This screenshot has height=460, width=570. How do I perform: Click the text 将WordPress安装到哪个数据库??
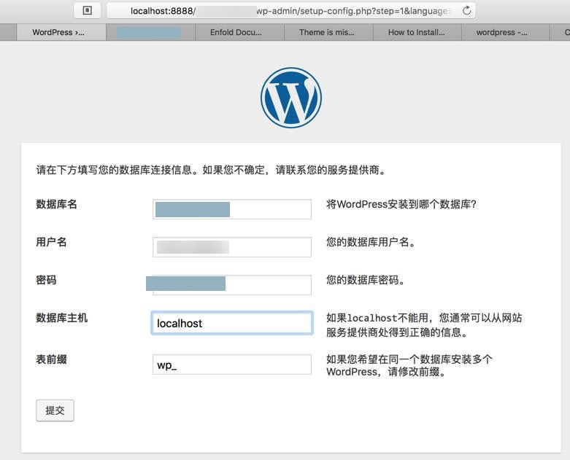(x=401, y=204)
